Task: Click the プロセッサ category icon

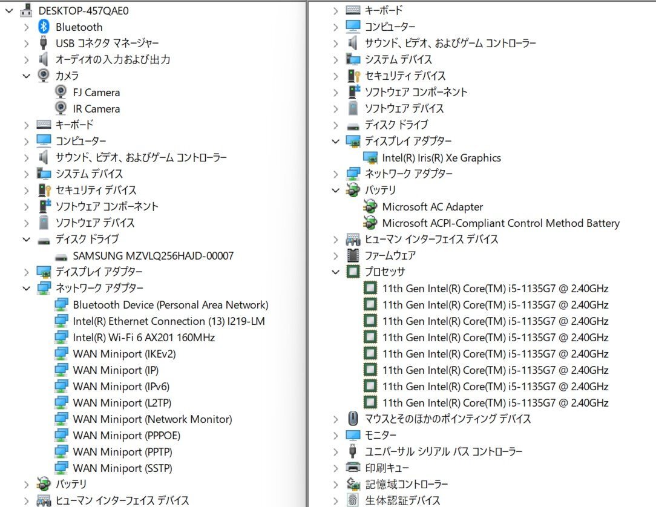Action: 353,272
